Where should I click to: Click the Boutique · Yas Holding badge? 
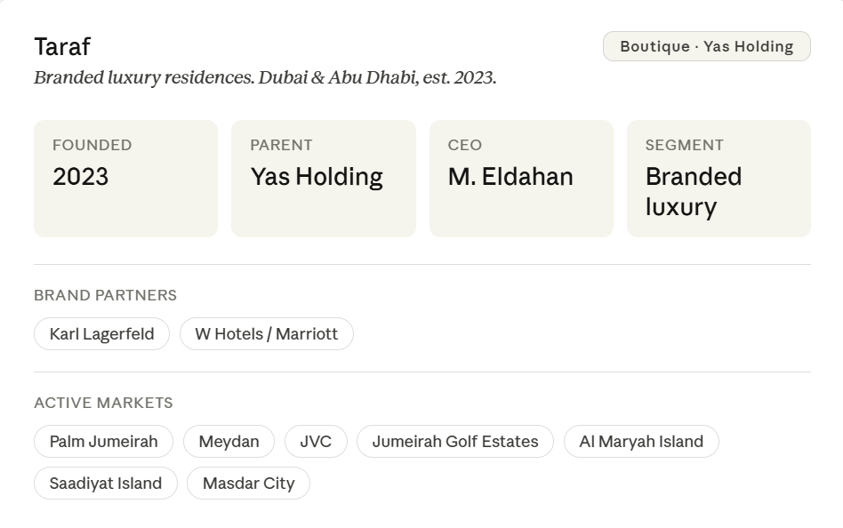706,46
